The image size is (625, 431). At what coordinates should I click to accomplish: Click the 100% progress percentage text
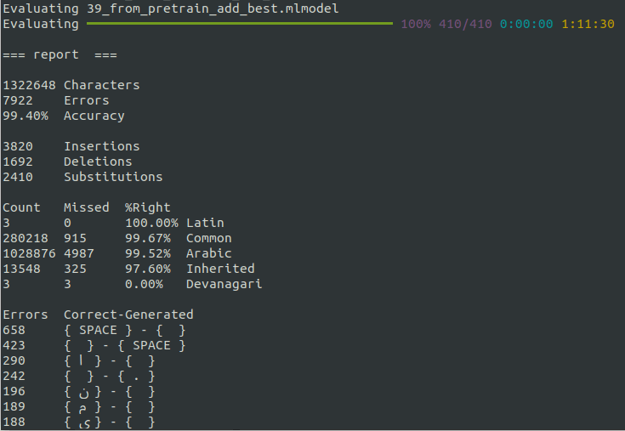[415, 24]
